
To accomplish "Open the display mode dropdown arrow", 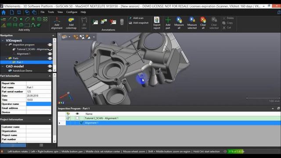I will click(x=69, y=37).
